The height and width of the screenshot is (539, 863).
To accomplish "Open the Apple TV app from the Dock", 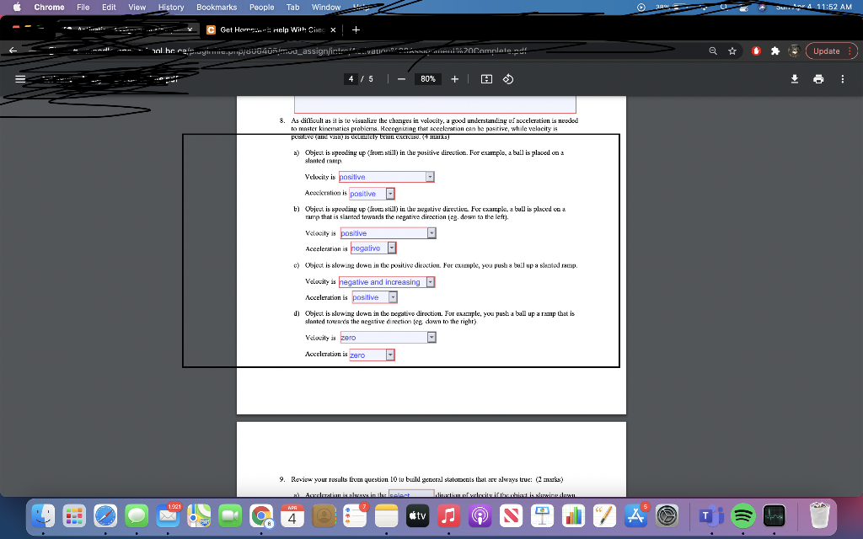I will pyautogui.click(x=418, y=516).
